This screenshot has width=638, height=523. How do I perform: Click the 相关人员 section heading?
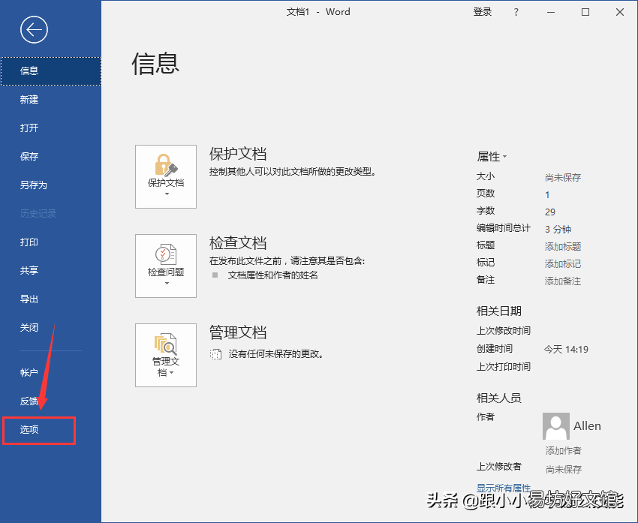[x=499, y=398]
